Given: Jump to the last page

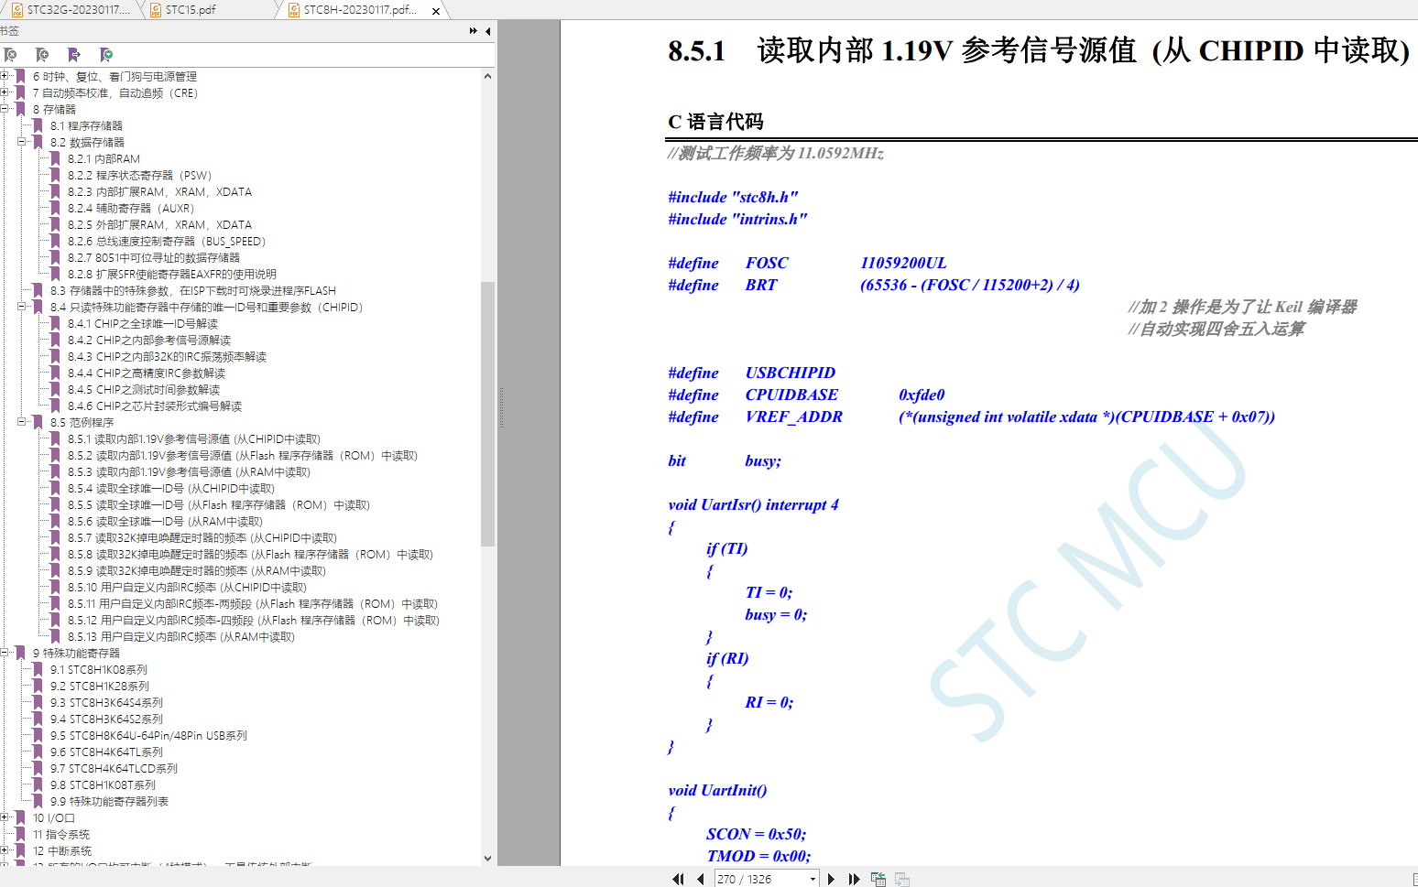Looking at the screenshot, I should (x=854, y=879).
